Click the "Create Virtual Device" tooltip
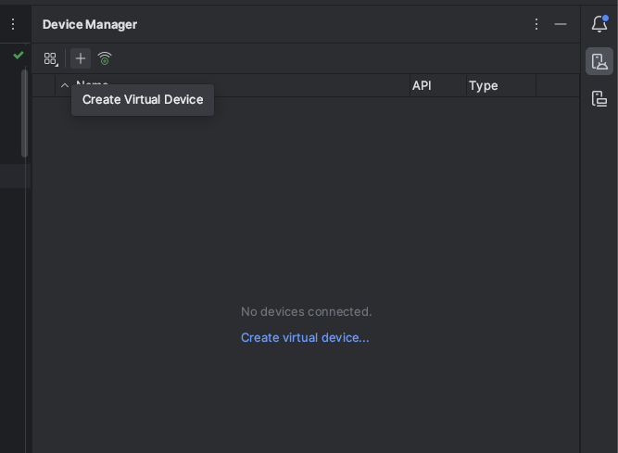Image resolution: width=618 pixels, height=453 pixels. point(143,100)
